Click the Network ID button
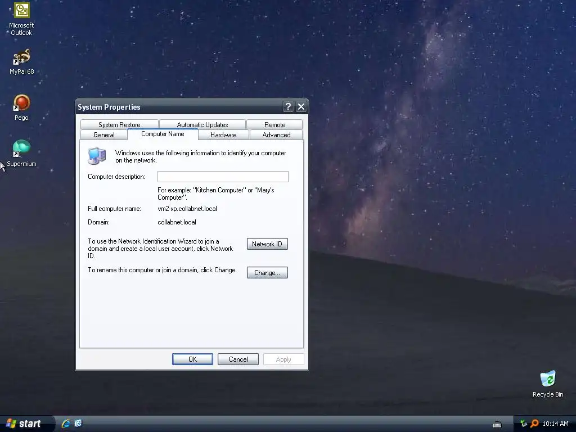The image size is (576, 432). [267, 244]
